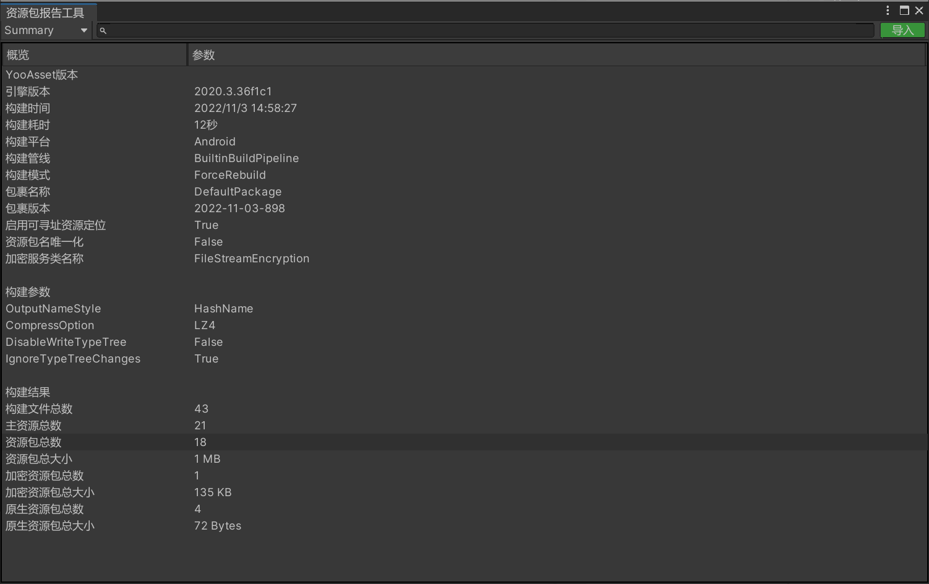Image resolution: width=929 pixels, height=584 pixels.
Task: Select the 构建平台 row label
Action: [28, 142]
